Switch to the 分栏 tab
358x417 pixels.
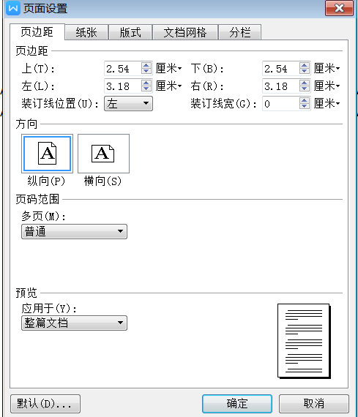[240, 32]
